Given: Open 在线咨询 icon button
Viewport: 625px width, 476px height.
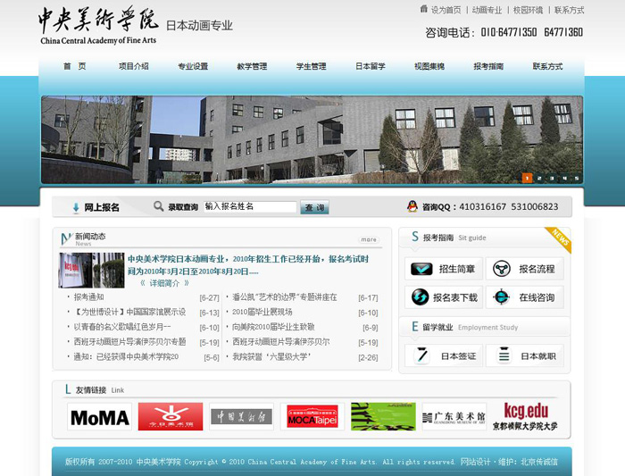Looking at the screenshot, I should [502, 297].
